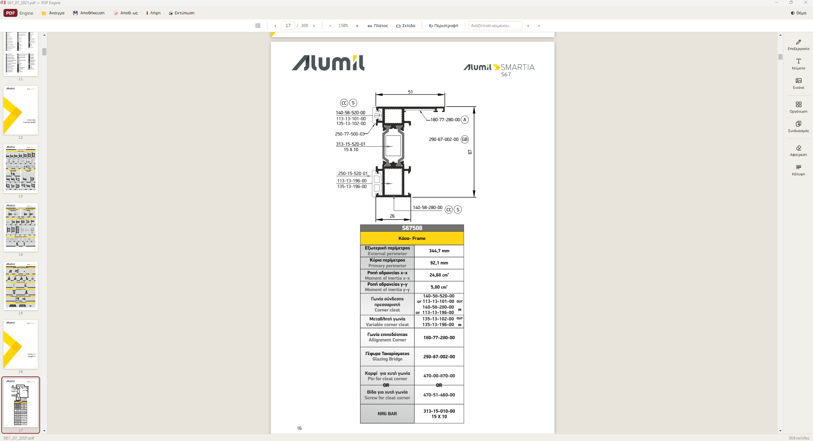Toggle theme with Θέμα button
Image resolution: width=813 pixels, height=441 pixels.
tap(798, 13)
